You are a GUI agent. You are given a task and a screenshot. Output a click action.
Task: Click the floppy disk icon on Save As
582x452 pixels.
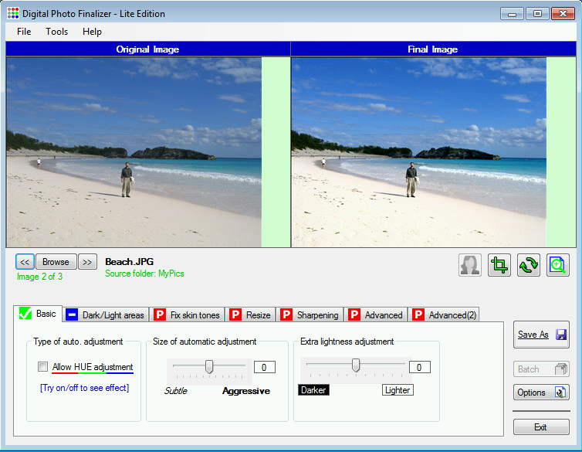pyautogui.click(x=561, y=335)
